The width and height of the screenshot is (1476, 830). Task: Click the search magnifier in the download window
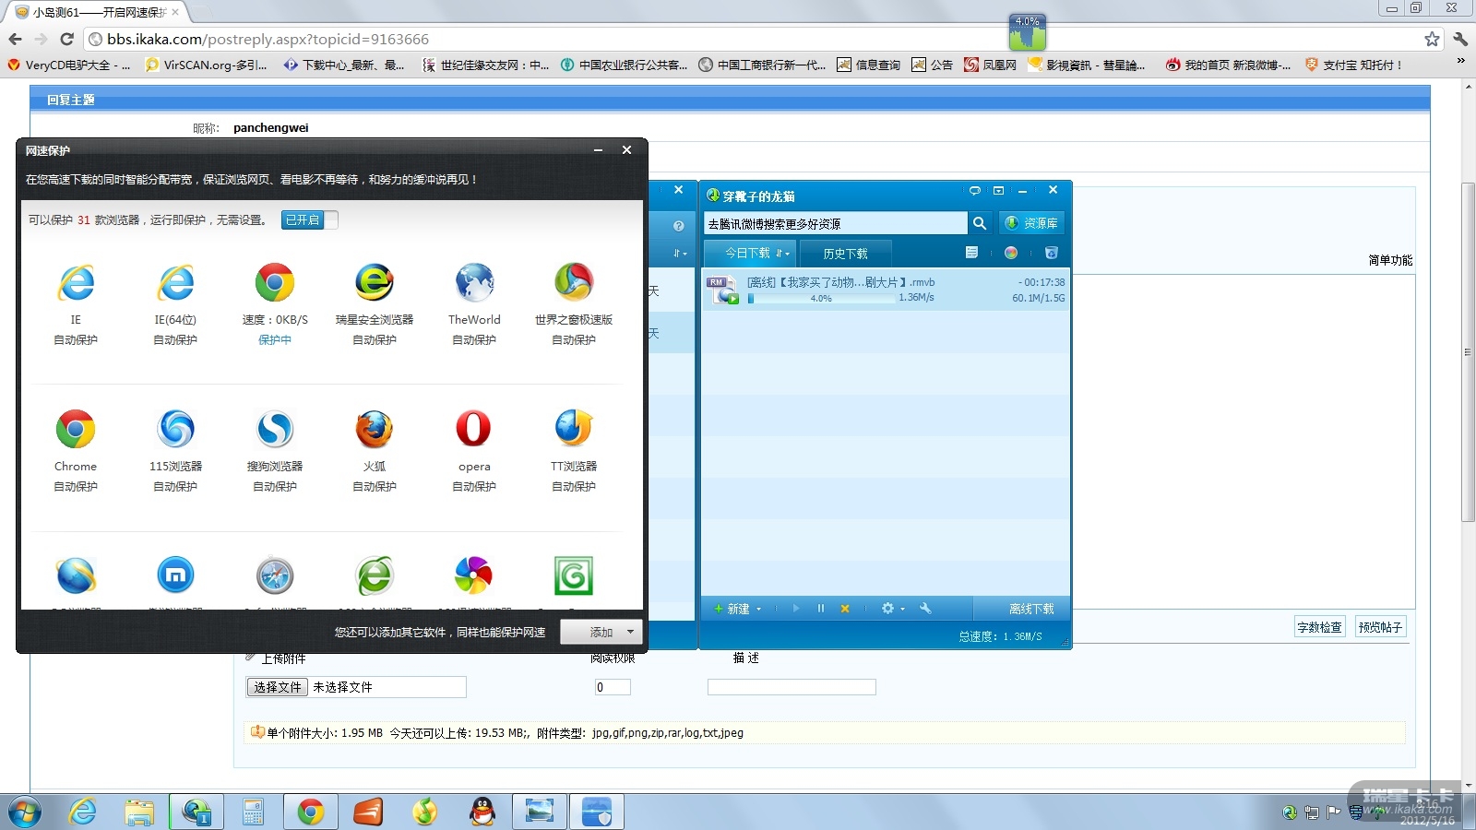980,223
